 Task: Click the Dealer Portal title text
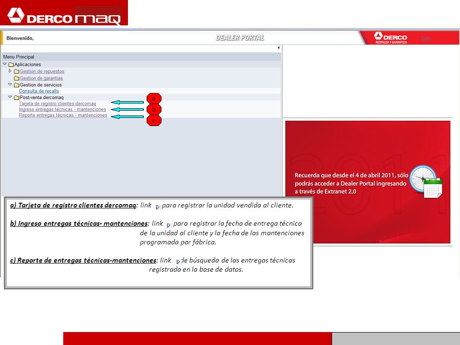pos(240,37)
